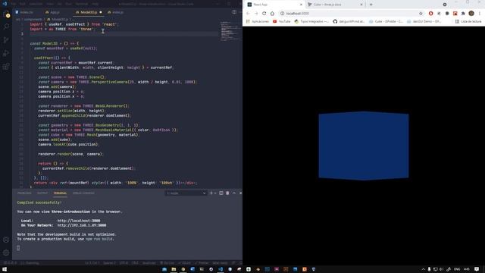Close the unsaved Model3D.js tab via dot
This screenshot has height=273, width=485.
(101, 12)
